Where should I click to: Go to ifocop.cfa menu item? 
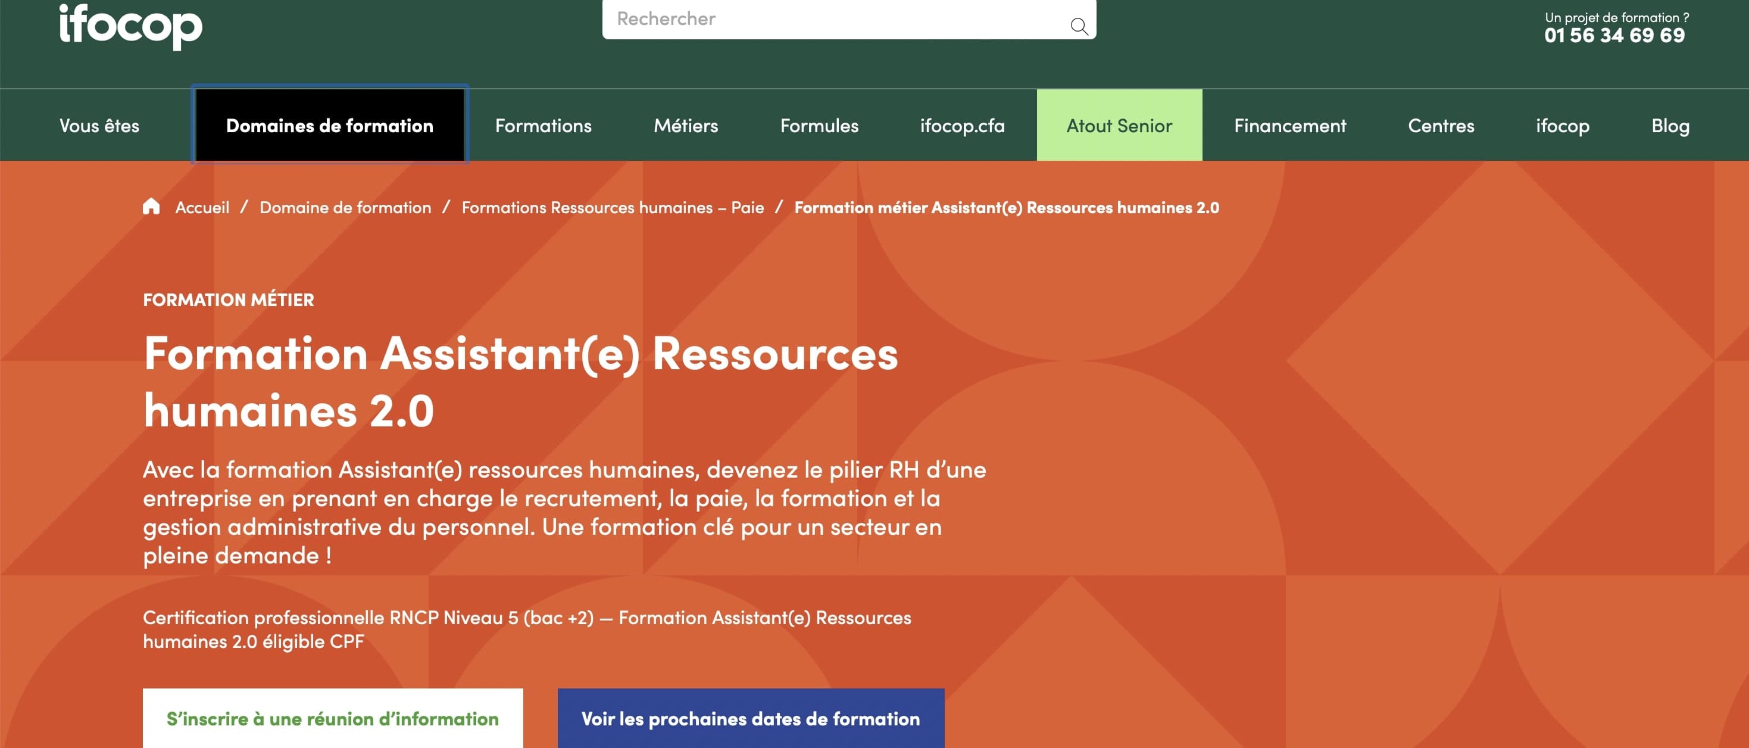tap(962, 126)
